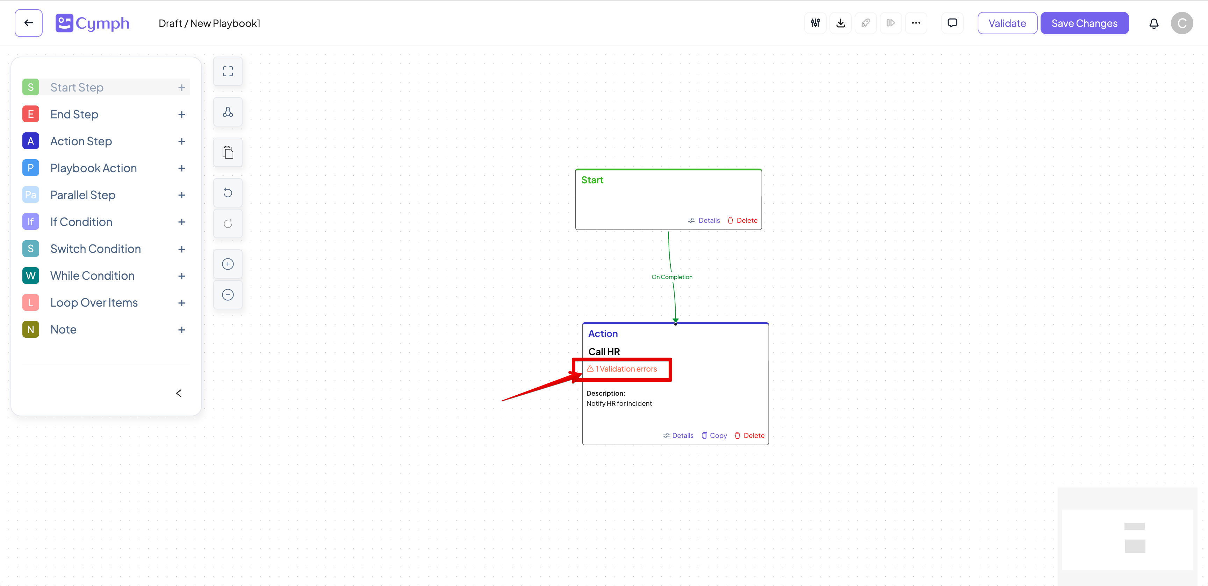Image resolution: width=1208 pixels, height=586 pixels.
Task: Collapse the steps sidebar with the chevron
Action: (x=178, y=393)
